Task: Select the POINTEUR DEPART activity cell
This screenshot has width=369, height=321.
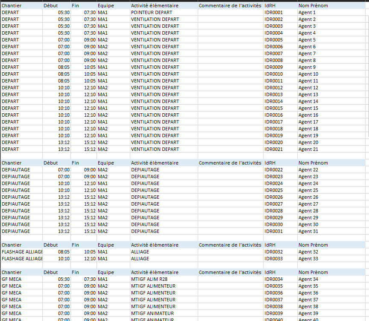Action: pyautogui.click(x=152, y=12)
